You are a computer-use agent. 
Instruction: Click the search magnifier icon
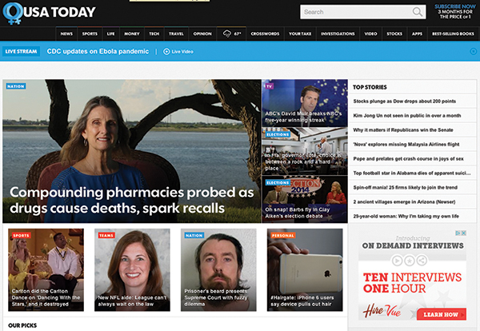click(x=417, y=12)
